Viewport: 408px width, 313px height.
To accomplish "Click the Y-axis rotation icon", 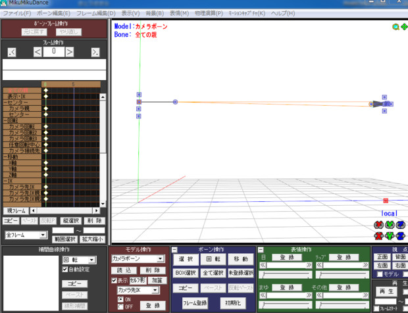I will 390,224.
